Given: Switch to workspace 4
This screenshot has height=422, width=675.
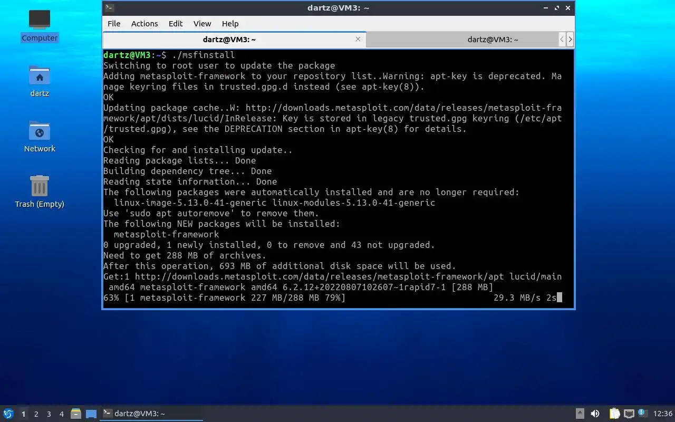Looking at the screenshot, I should [x=61, y=414].
